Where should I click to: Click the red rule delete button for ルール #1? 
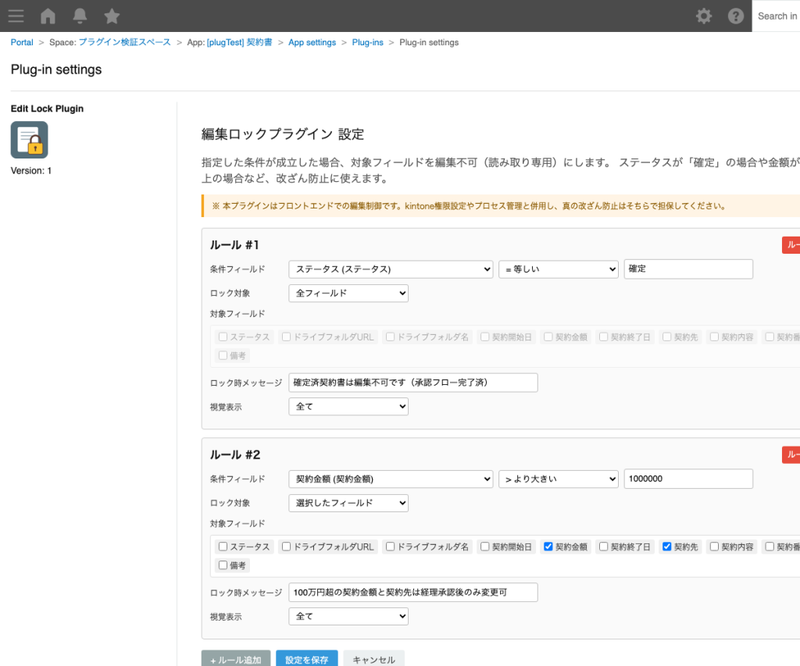point(793,244)
